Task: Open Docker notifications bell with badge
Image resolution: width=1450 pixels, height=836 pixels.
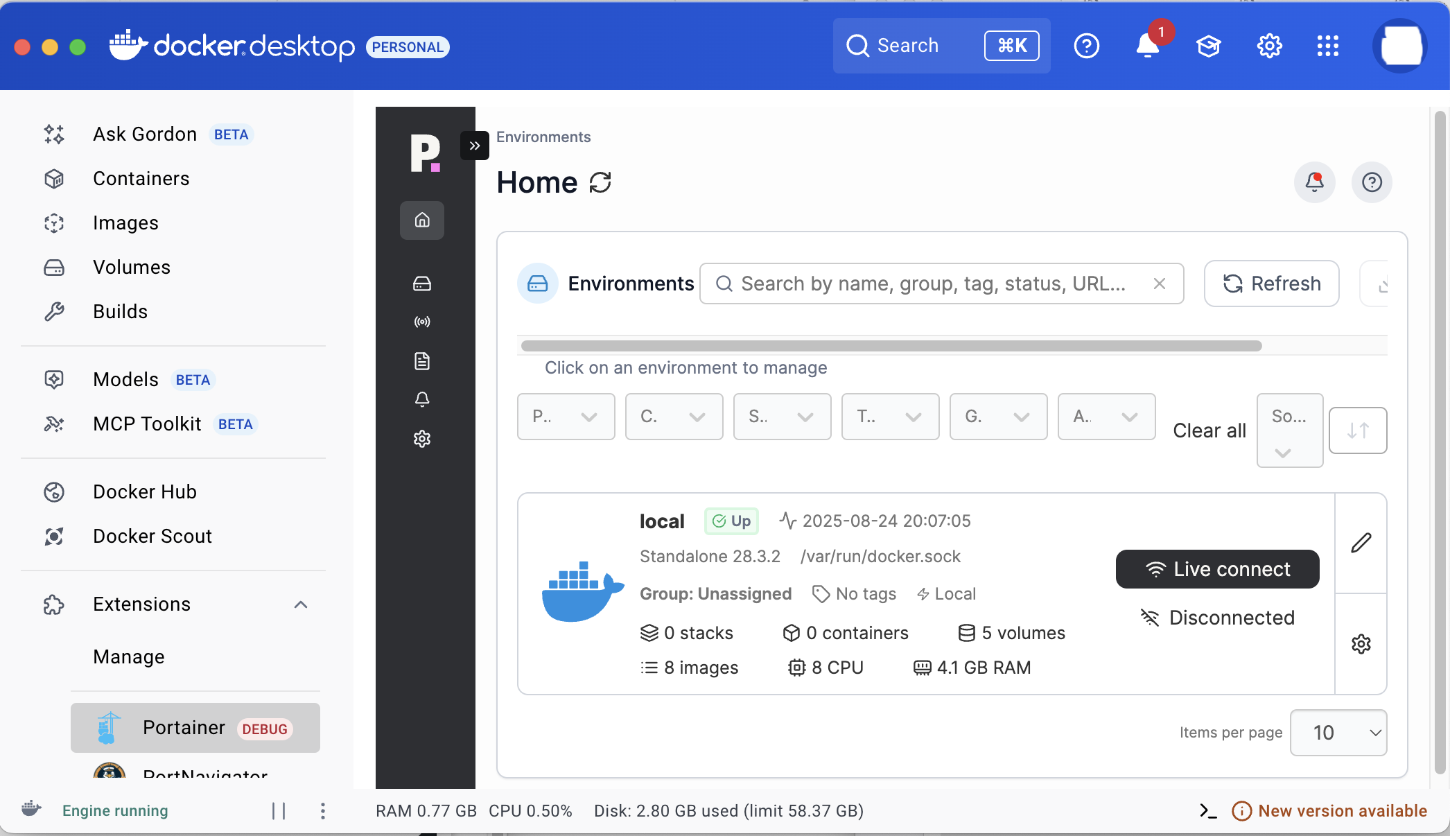Action: click(1148, 46)
